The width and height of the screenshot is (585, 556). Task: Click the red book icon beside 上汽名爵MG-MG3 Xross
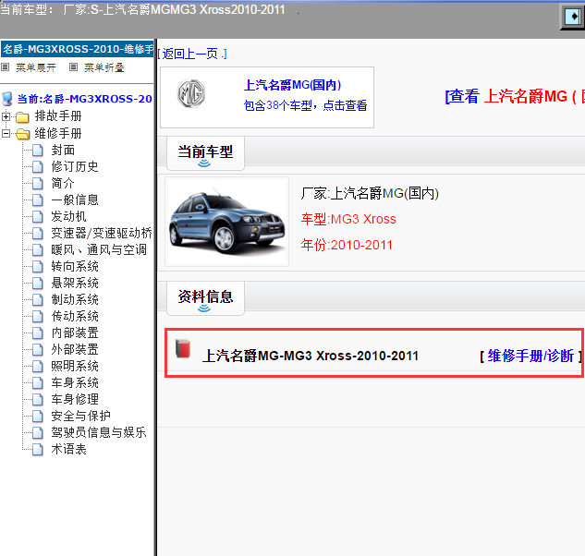[x=183, y=349]
